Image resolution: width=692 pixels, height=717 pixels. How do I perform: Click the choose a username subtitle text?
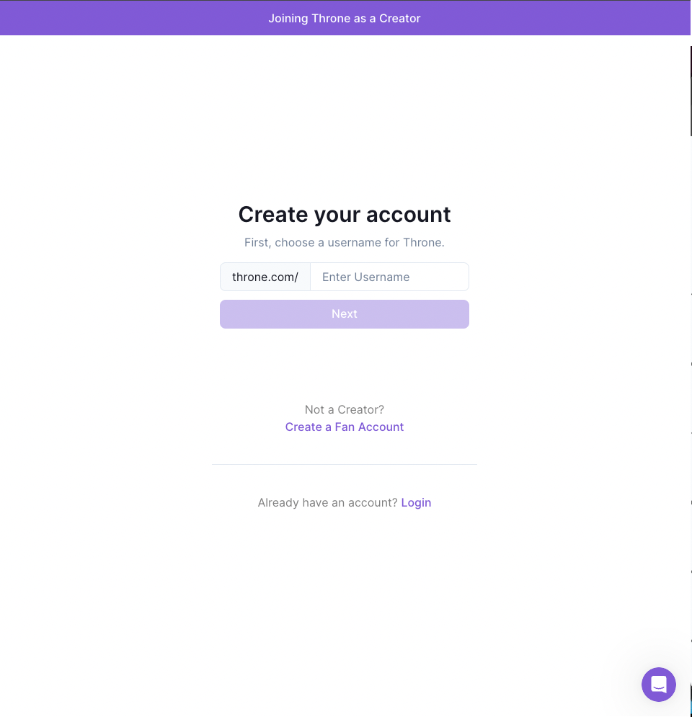[345, 242]
